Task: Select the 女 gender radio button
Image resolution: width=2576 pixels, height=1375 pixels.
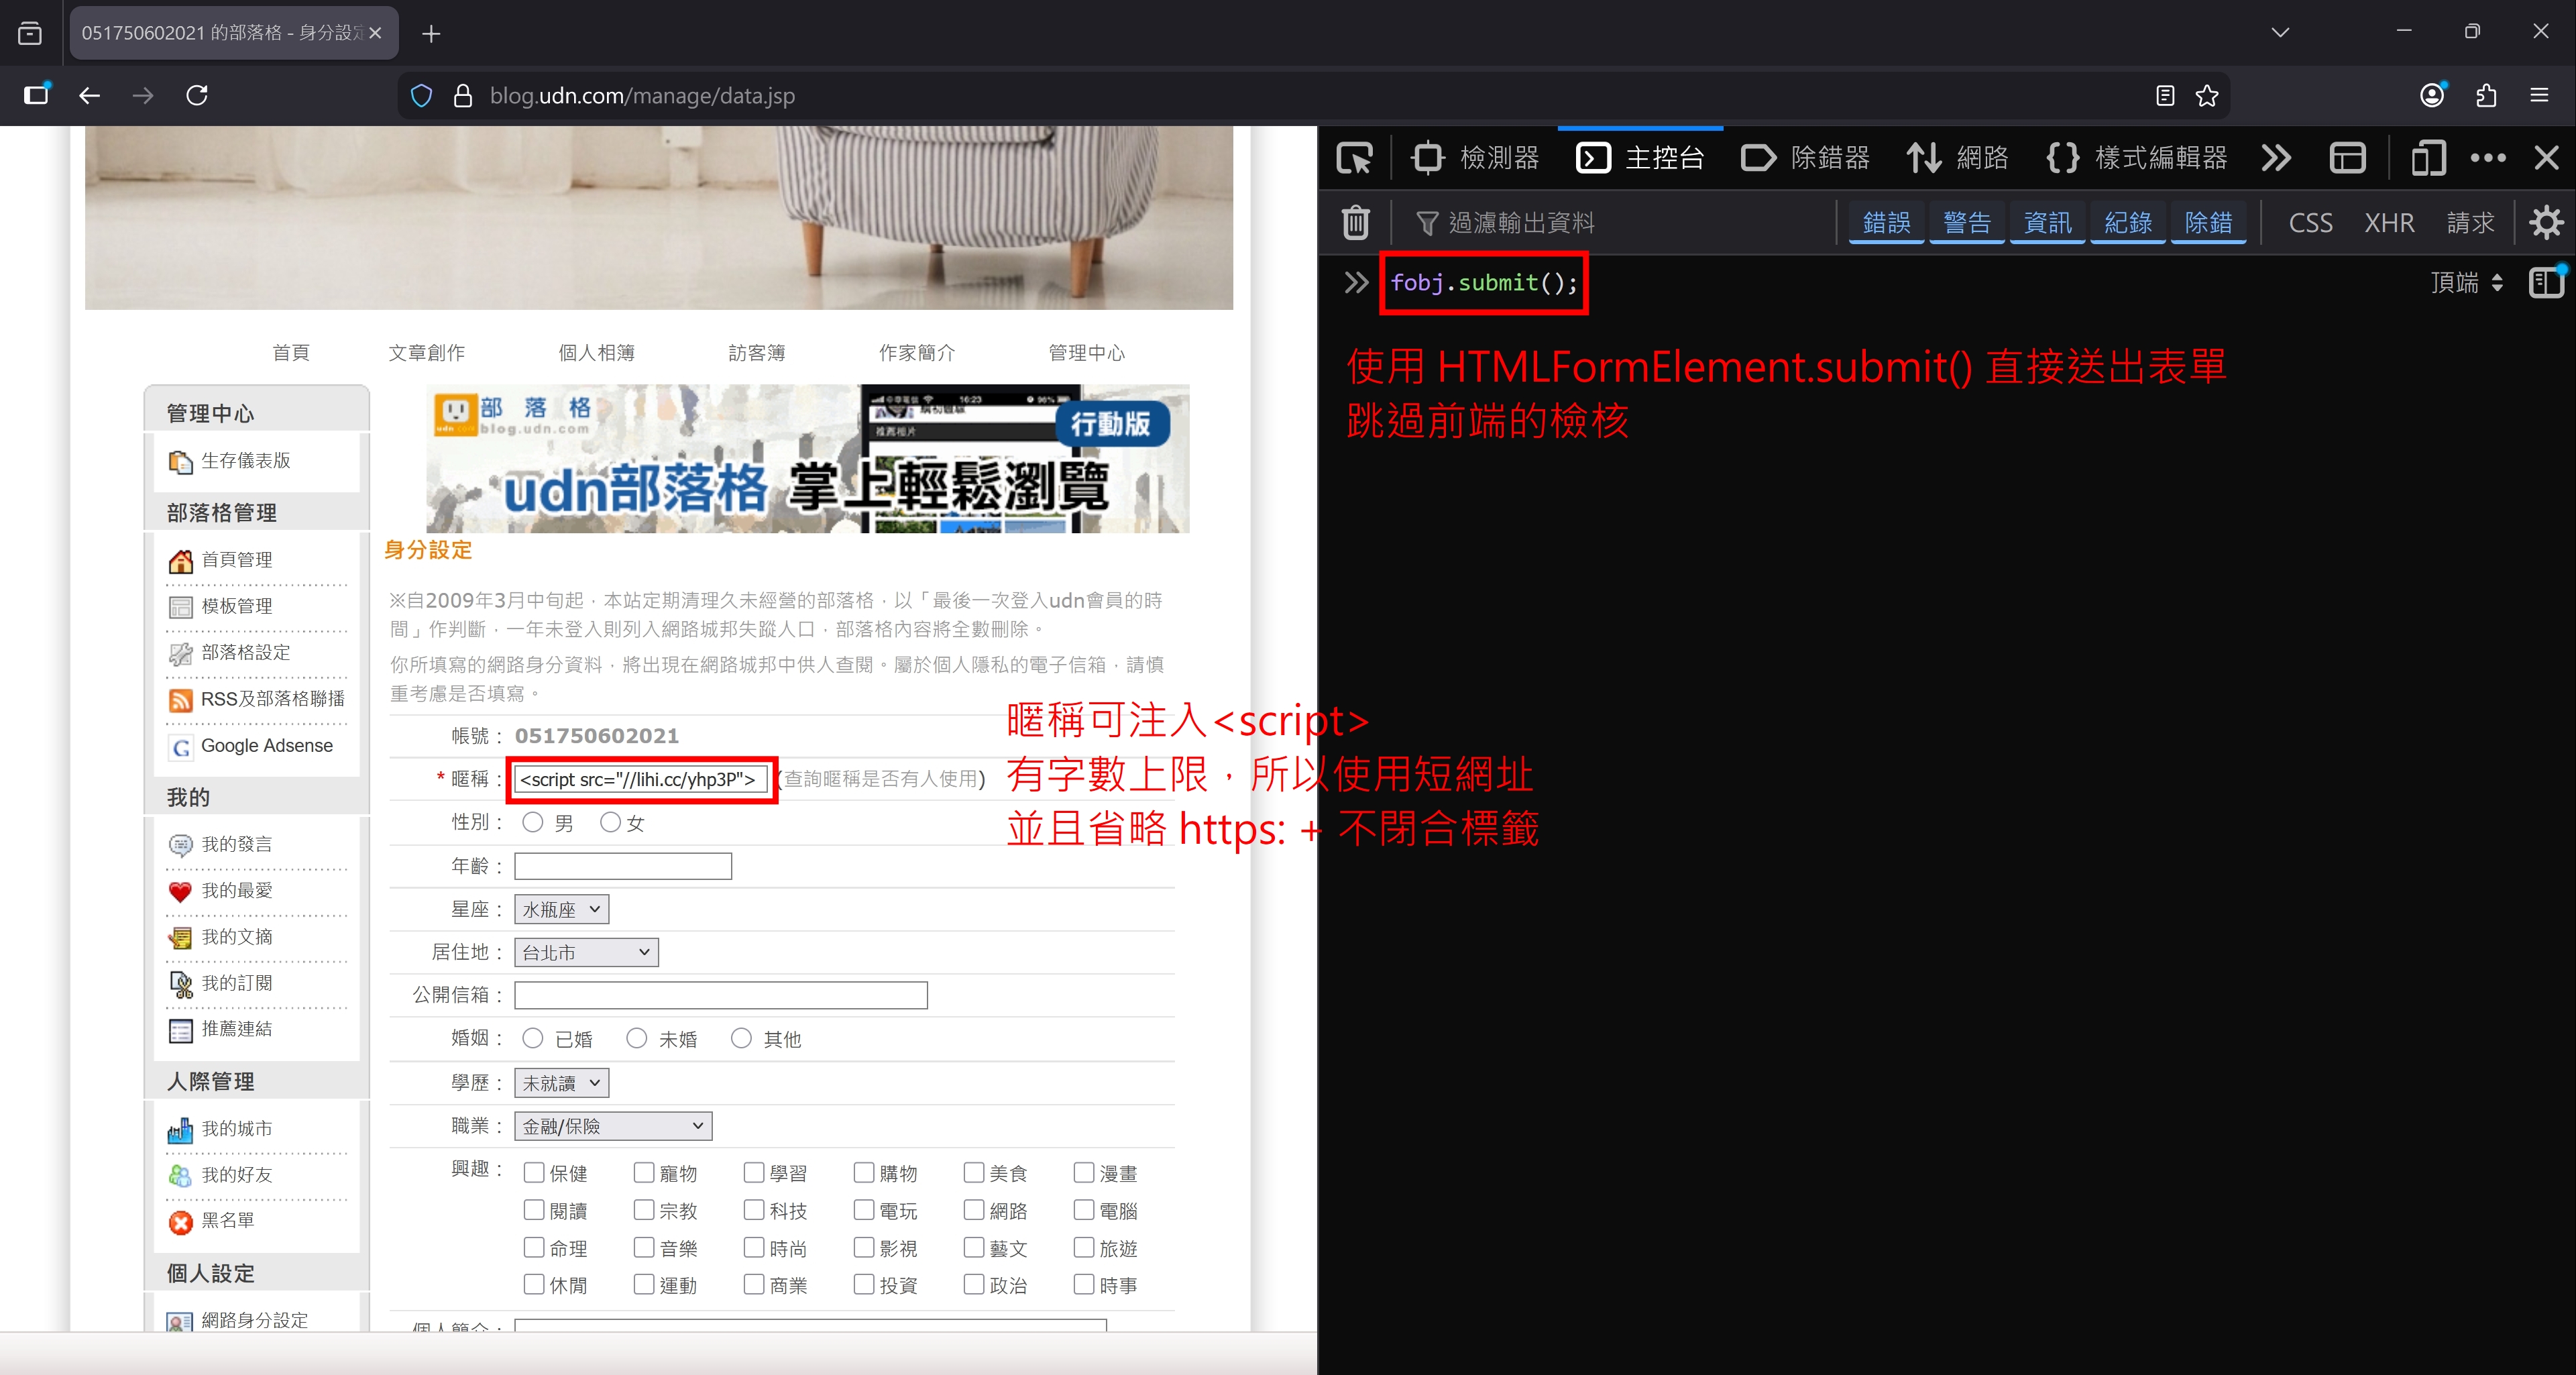Action: click(610, 822)
